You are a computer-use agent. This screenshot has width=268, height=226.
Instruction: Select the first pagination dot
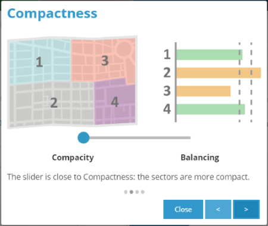tap(126, 192)
